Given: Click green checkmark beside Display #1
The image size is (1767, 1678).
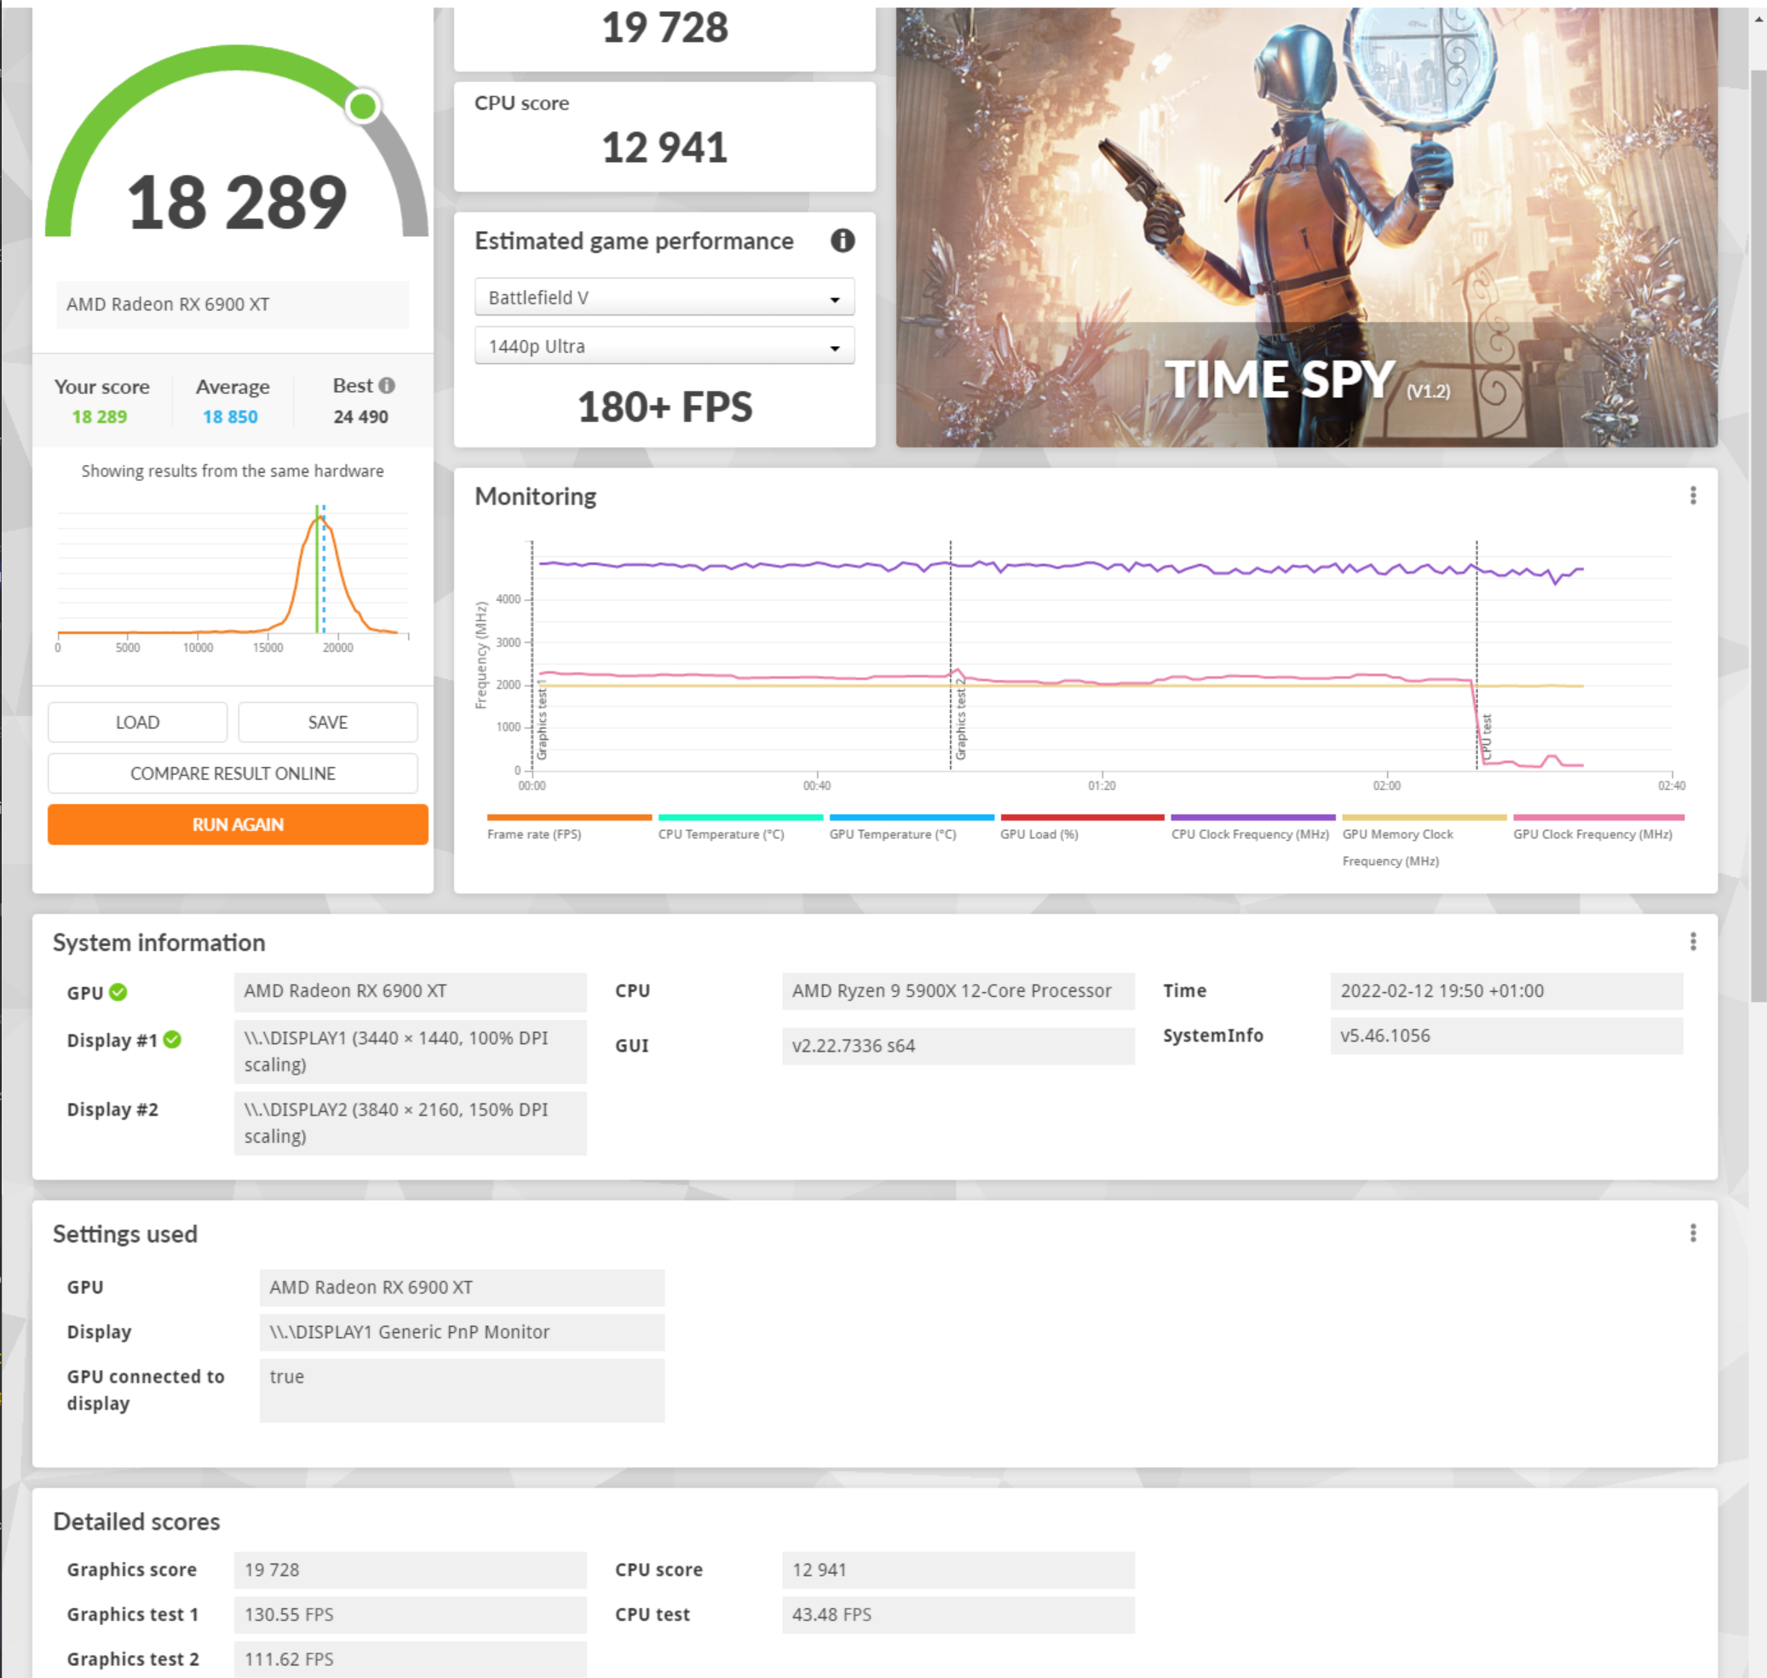Looking at the screenshot, I should tap(173, 1040).
